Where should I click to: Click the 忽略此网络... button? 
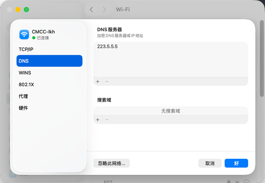[x=112, y=163]
